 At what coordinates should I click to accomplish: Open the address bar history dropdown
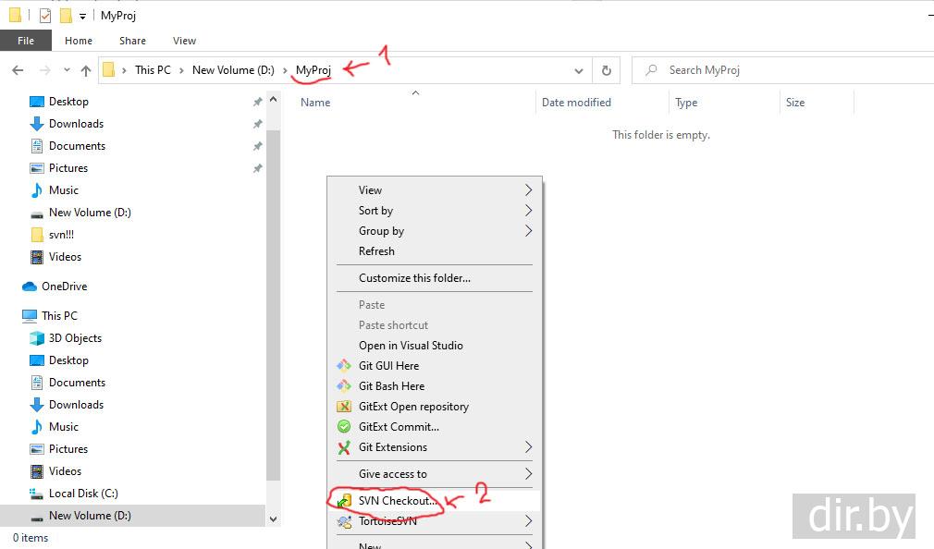pyautogui.click(x=579, y=70)
